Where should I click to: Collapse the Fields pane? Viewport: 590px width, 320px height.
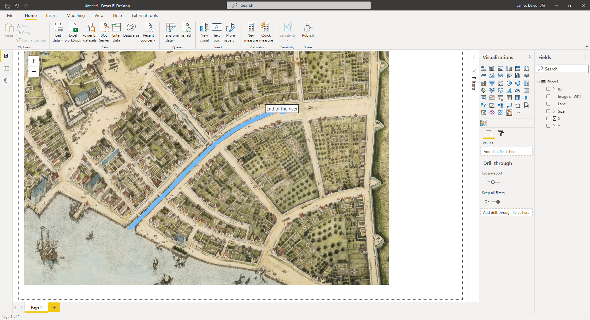click(x=585, y=57)
